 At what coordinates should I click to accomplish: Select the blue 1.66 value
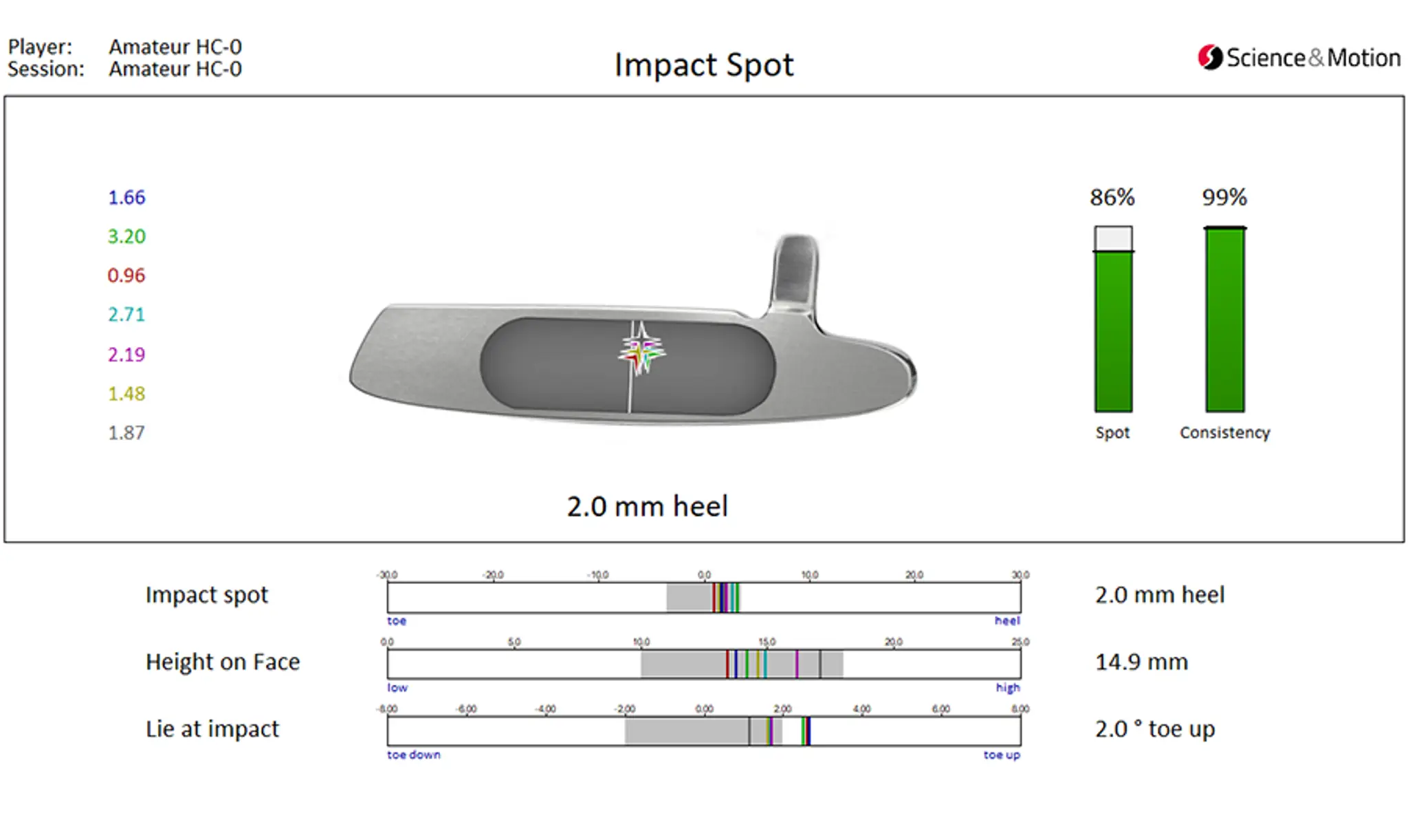tap(126, 198)
